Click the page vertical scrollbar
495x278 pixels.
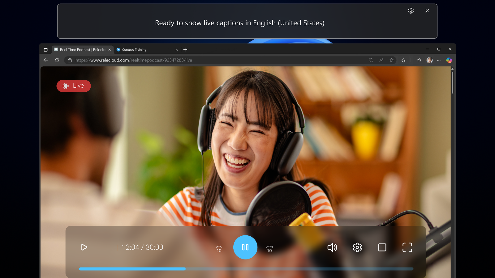point(452,83)
